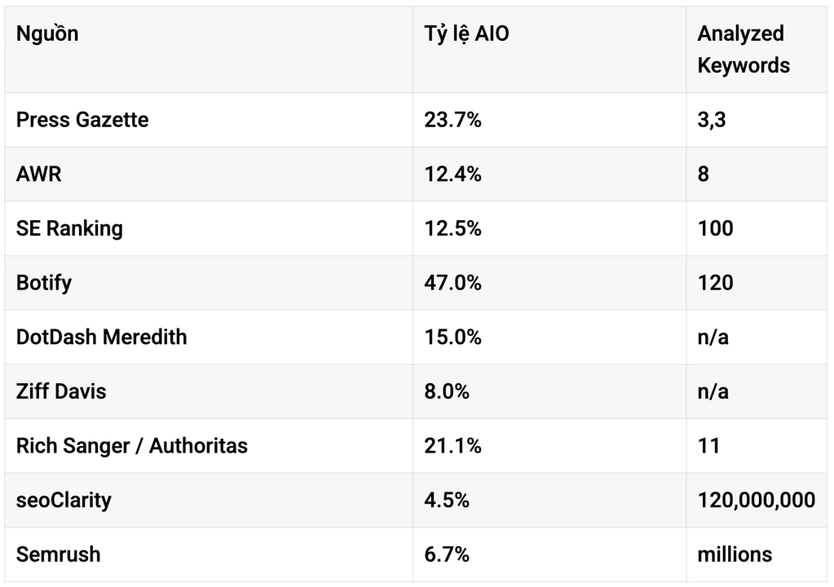The width and height of the screenshot is (834, 587).
Task: Click the "Analyzed Keywords" column header
Action: tap(743, 49)
